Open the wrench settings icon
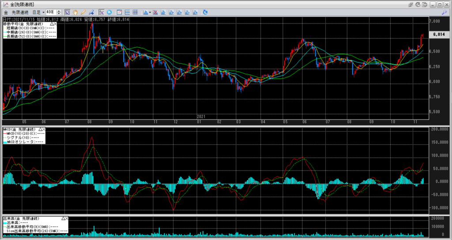This screenshot has width=452, height=240. click(444, 12)
